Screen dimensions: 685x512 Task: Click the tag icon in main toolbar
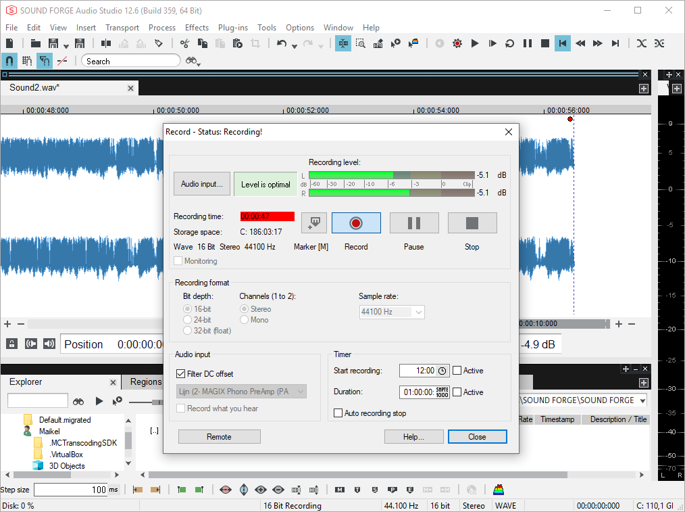(x=159, y=43)
